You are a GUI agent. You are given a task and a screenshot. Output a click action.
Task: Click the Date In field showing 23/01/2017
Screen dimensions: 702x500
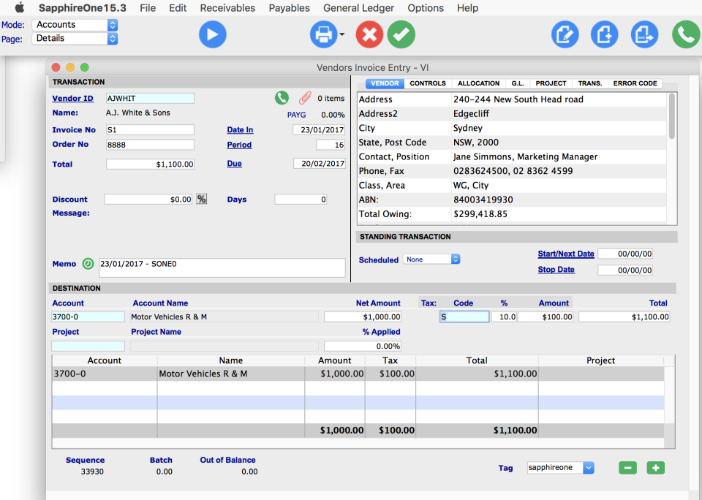point(319,130)
